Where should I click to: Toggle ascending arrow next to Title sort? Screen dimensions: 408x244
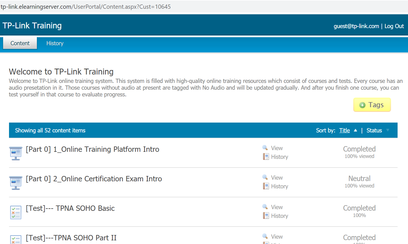coord(355,130)
